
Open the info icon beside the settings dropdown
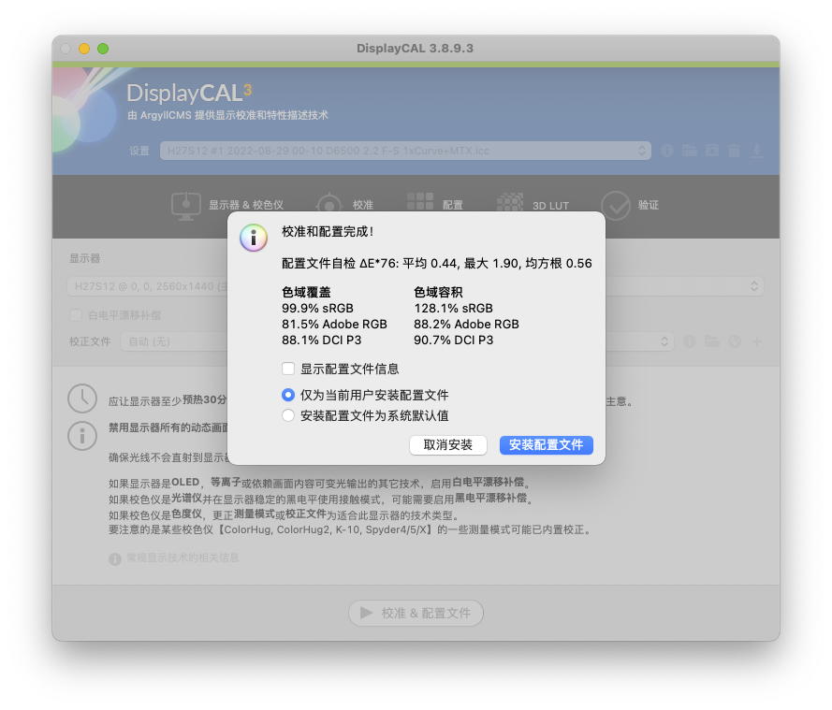click(667, 149)
